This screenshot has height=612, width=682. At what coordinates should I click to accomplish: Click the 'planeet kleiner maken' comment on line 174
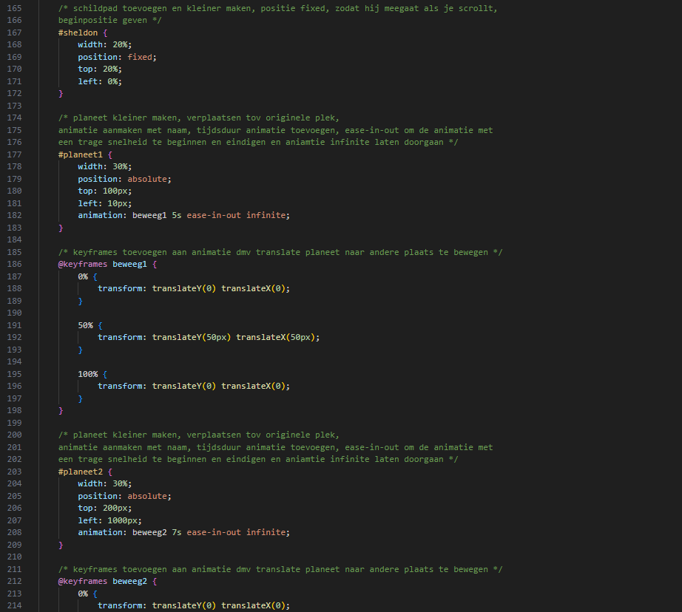click(x=199, y=118)
